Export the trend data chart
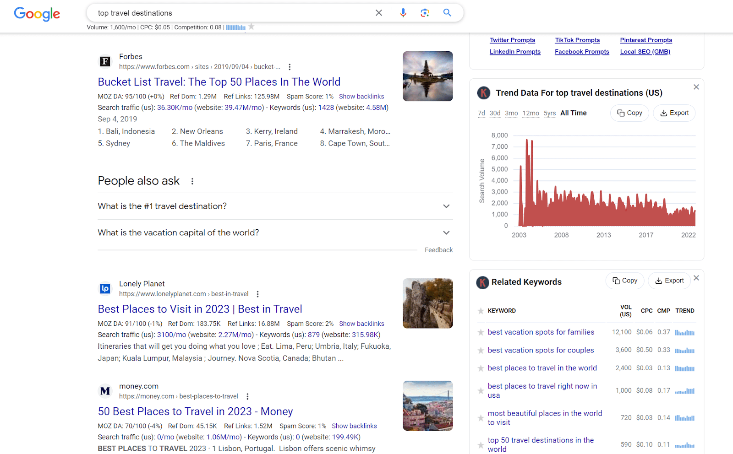This screenshot has width=733, height=454. [674, 113]
